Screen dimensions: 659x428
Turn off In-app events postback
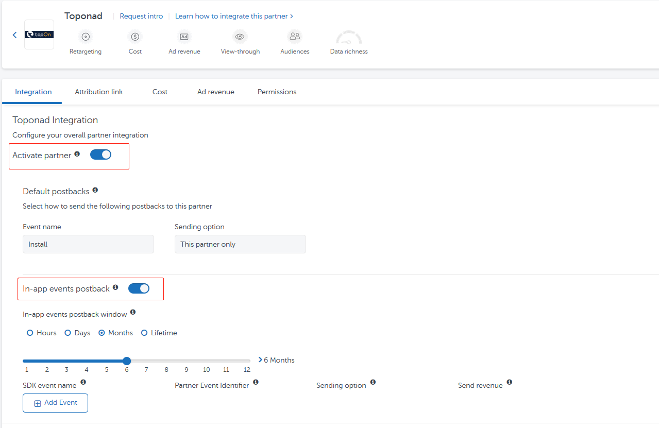coord(139,288)
